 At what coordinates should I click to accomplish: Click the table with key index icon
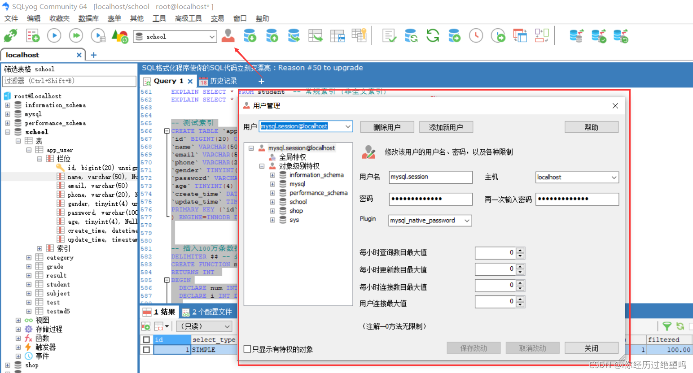pyautogui.click(x=359, y=35)
